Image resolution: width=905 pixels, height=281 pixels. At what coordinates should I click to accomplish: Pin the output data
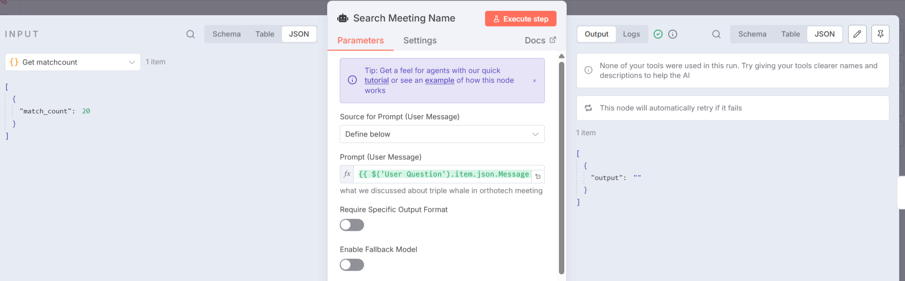tap(880, 34)
